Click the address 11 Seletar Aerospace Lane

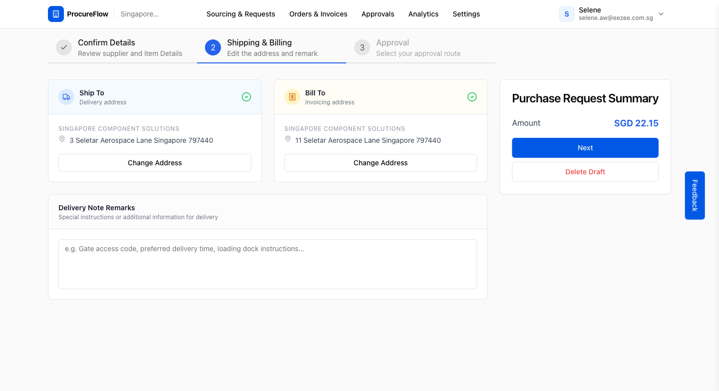tap(368, 140)
